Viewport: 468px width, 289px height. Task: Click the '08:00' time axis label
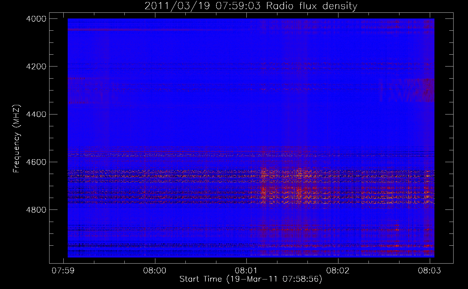[155, 271]
